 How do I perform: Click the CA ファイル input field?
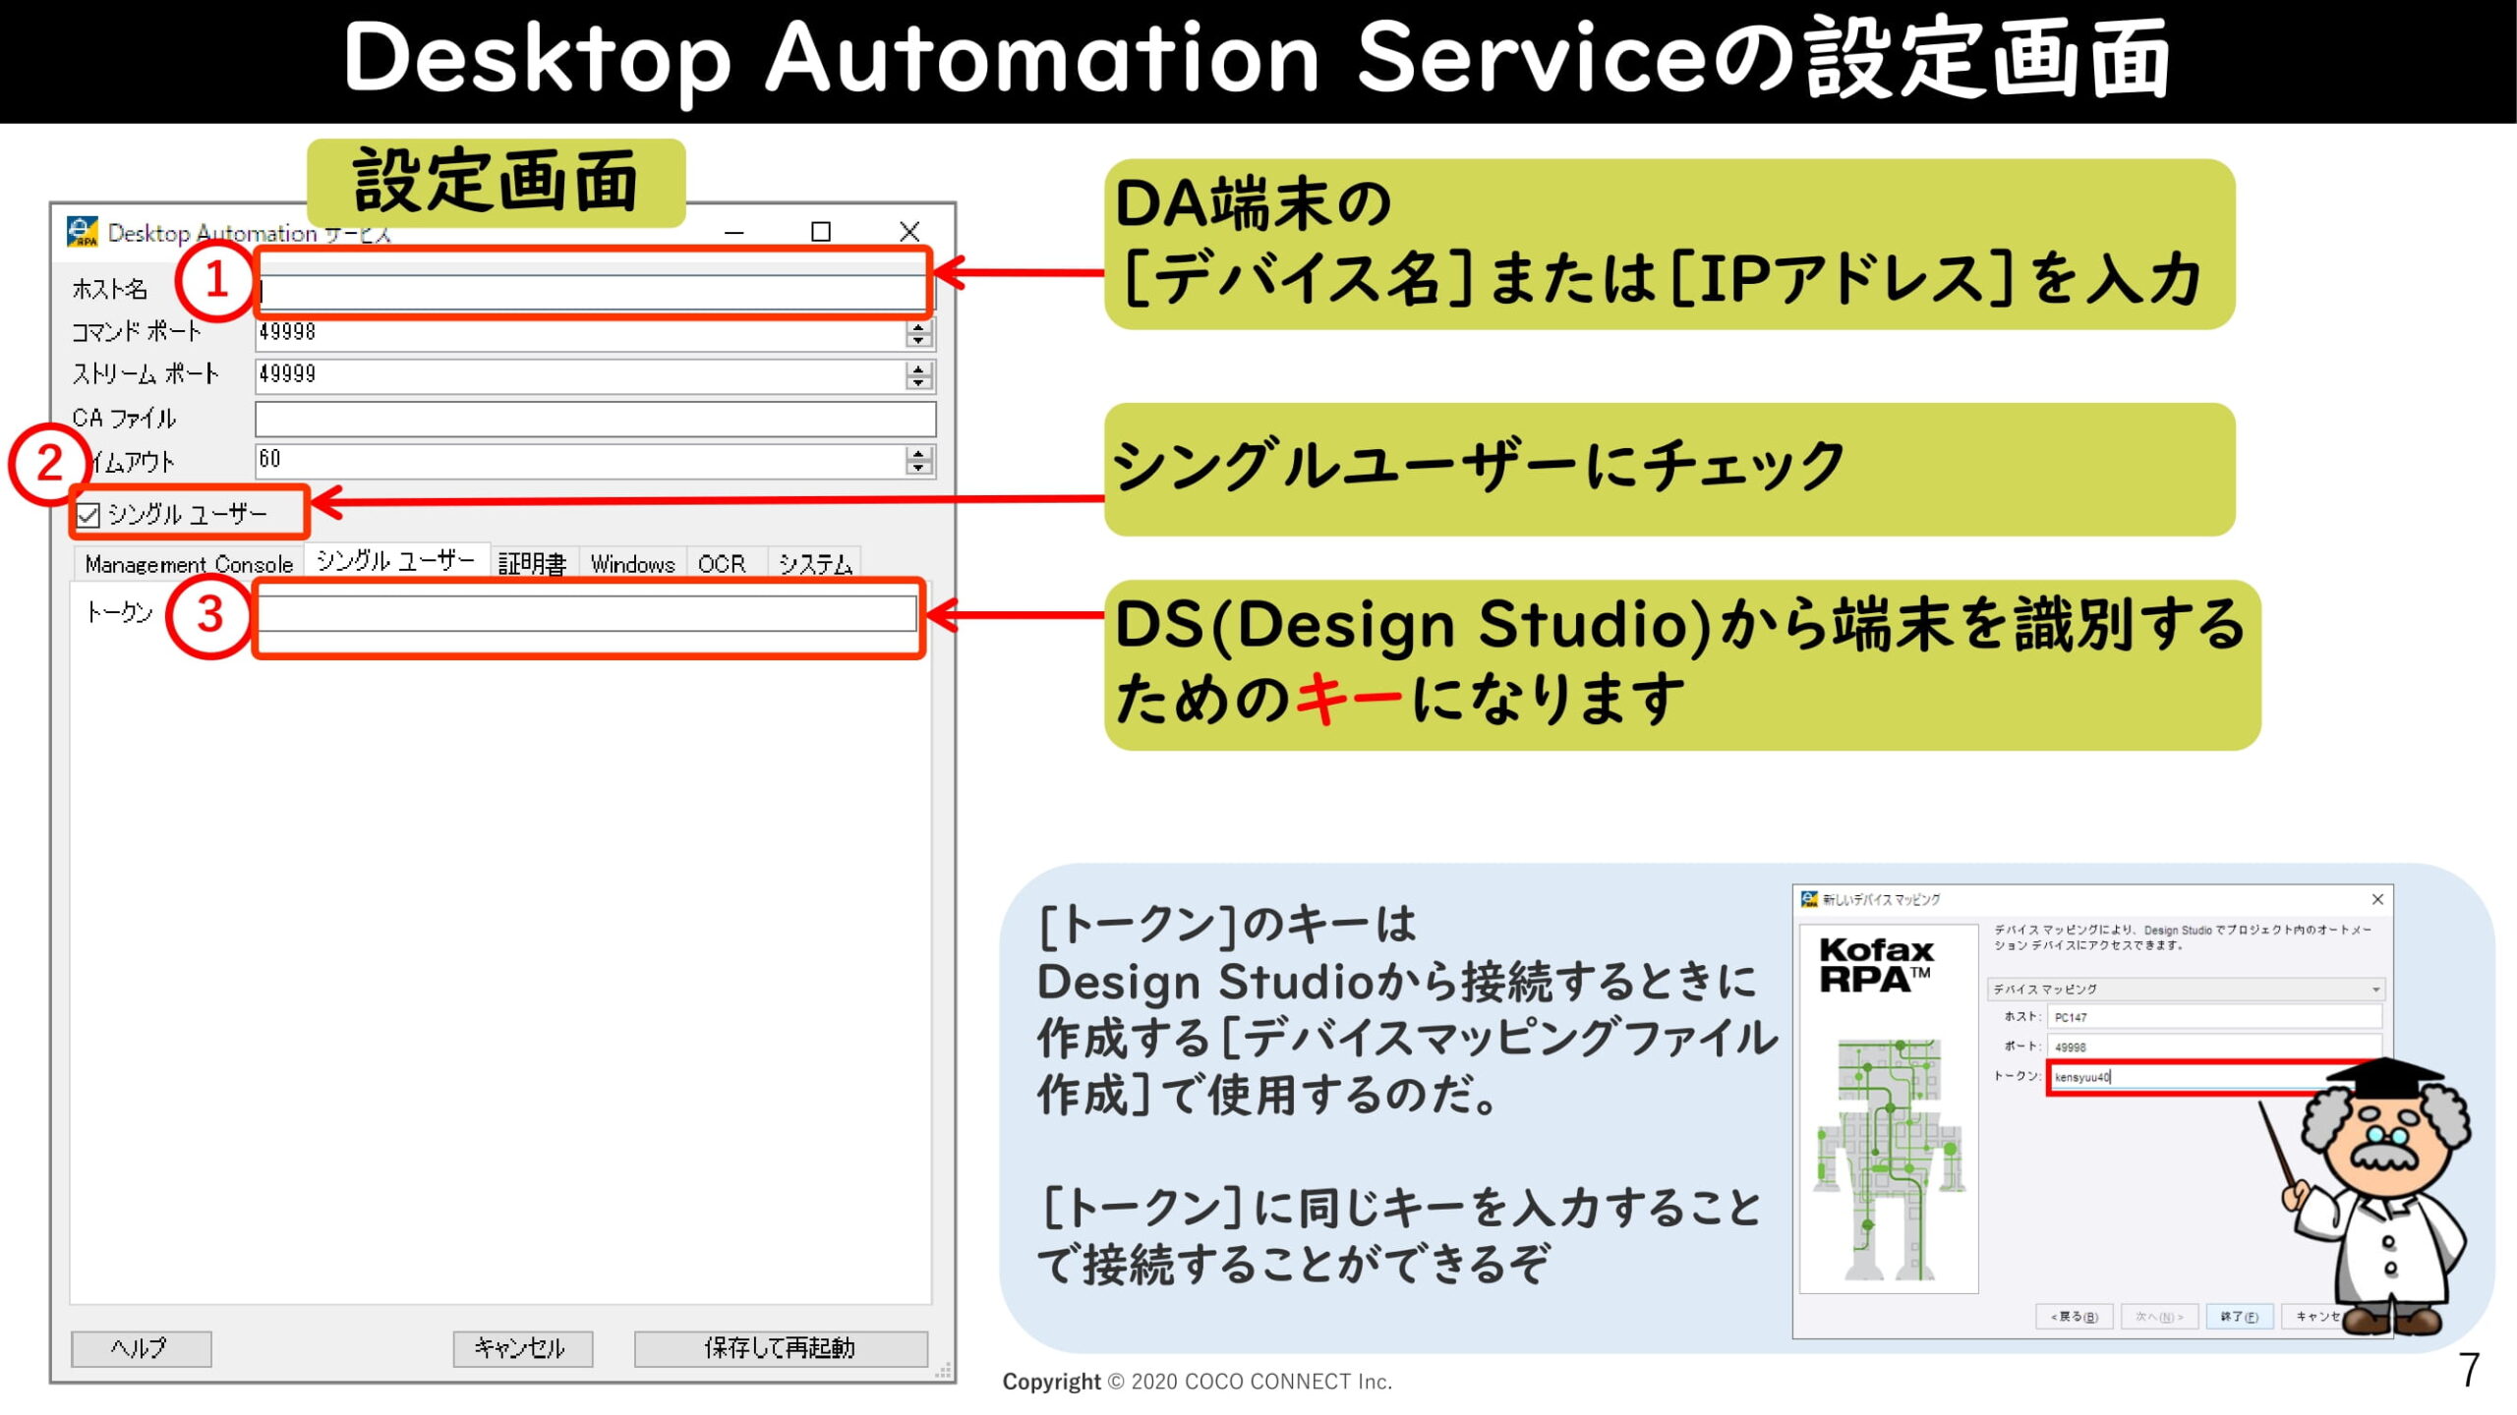point(596,419)
